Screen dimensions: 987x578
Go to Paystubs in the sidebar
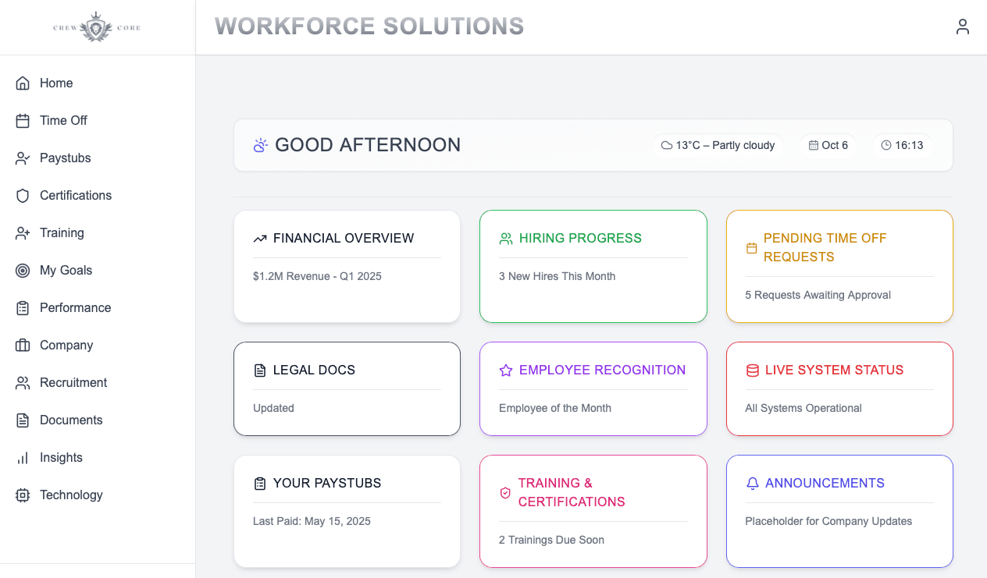click(65, 158)
